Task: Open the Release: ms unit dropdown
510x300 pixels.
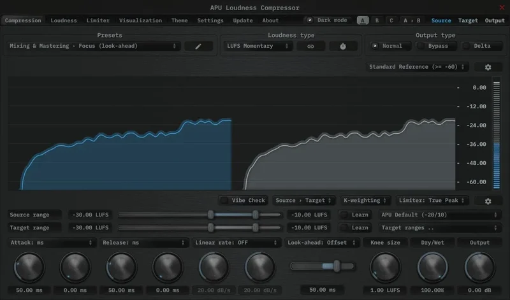Action: click(x=144, y=243)
